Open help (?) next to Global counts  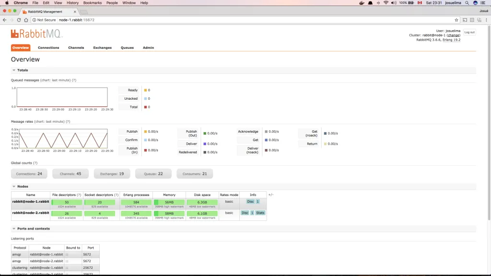click(35, 163)
